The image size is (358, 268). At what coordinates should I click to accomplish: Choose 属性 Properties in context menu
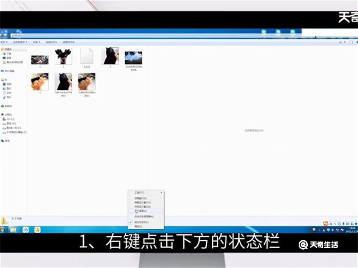pos(146,227)
